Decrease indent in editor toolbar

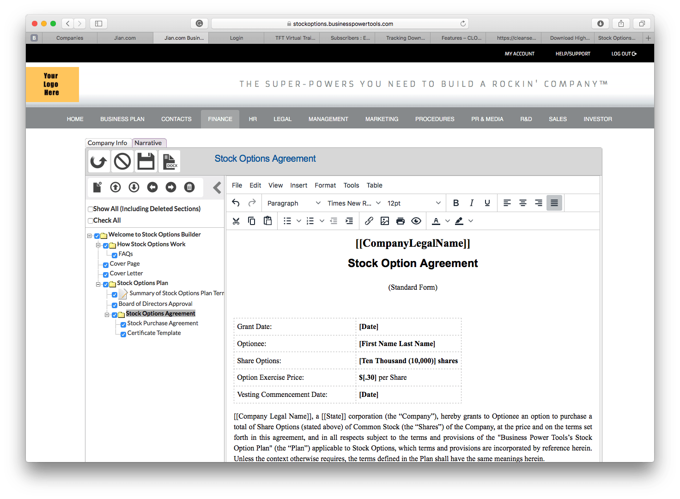[x=334, y=221]
